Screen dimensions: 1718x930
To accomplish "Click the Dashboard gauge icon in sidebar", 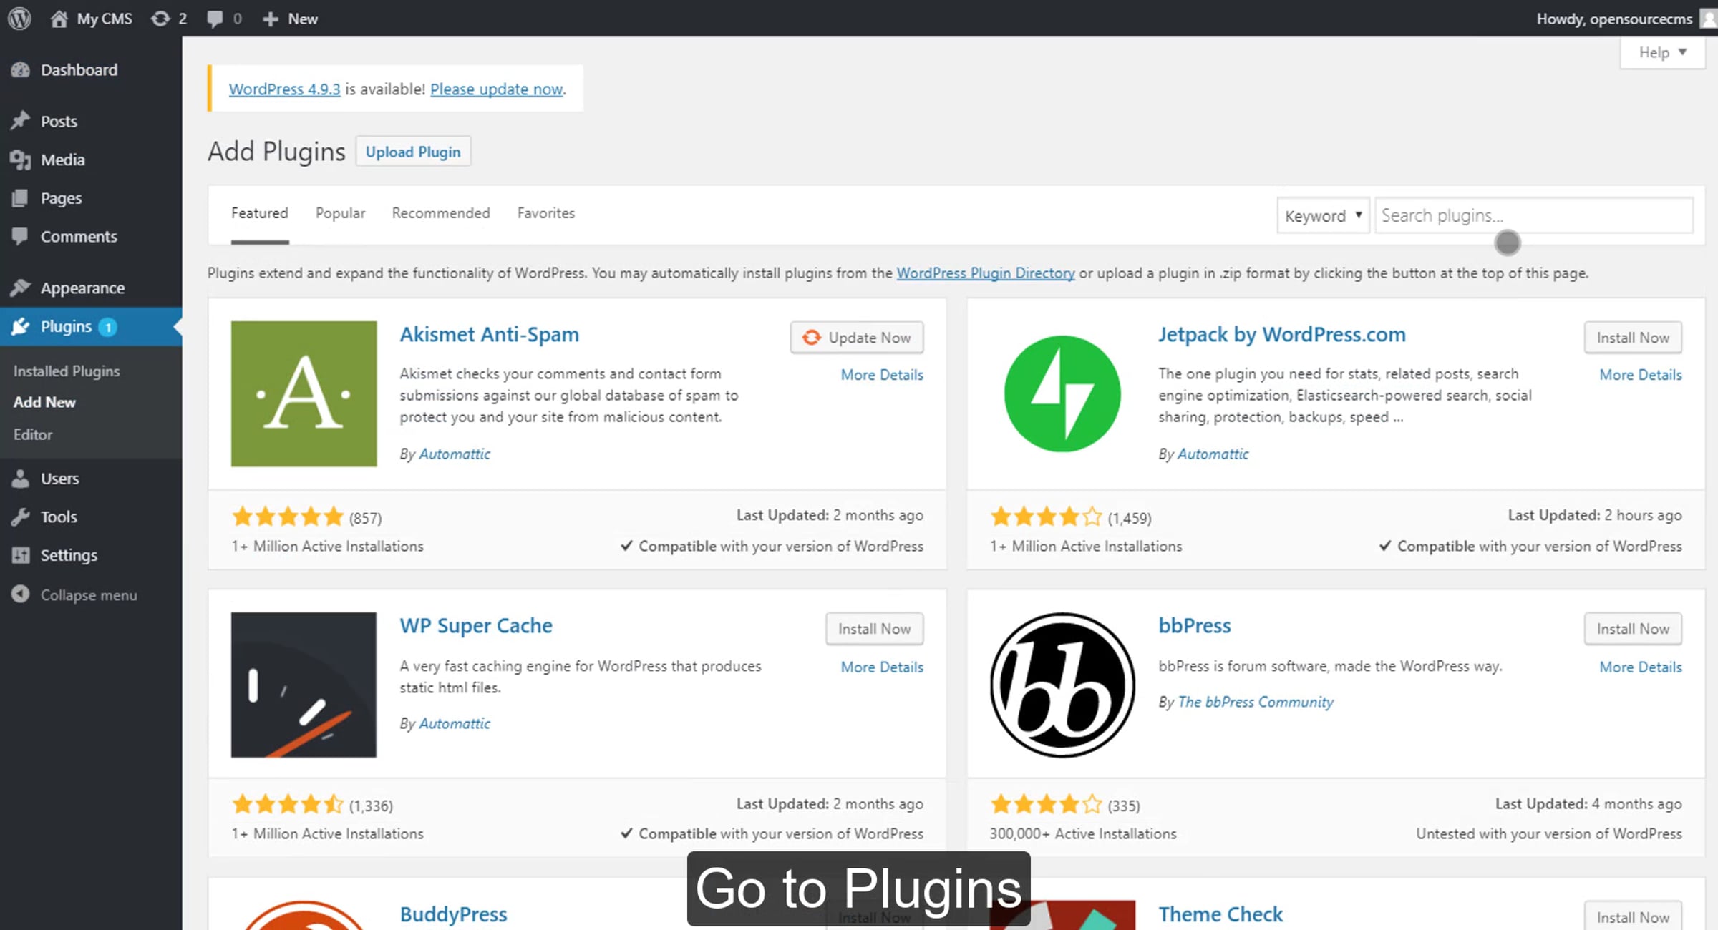I will 21,69.
